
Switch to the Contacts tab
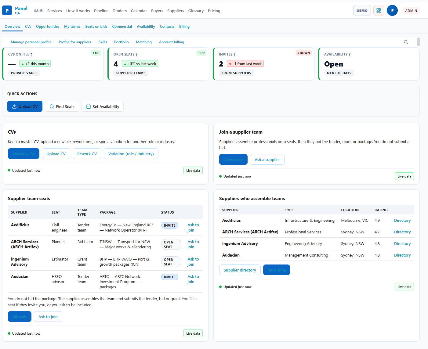pos(167,27)
